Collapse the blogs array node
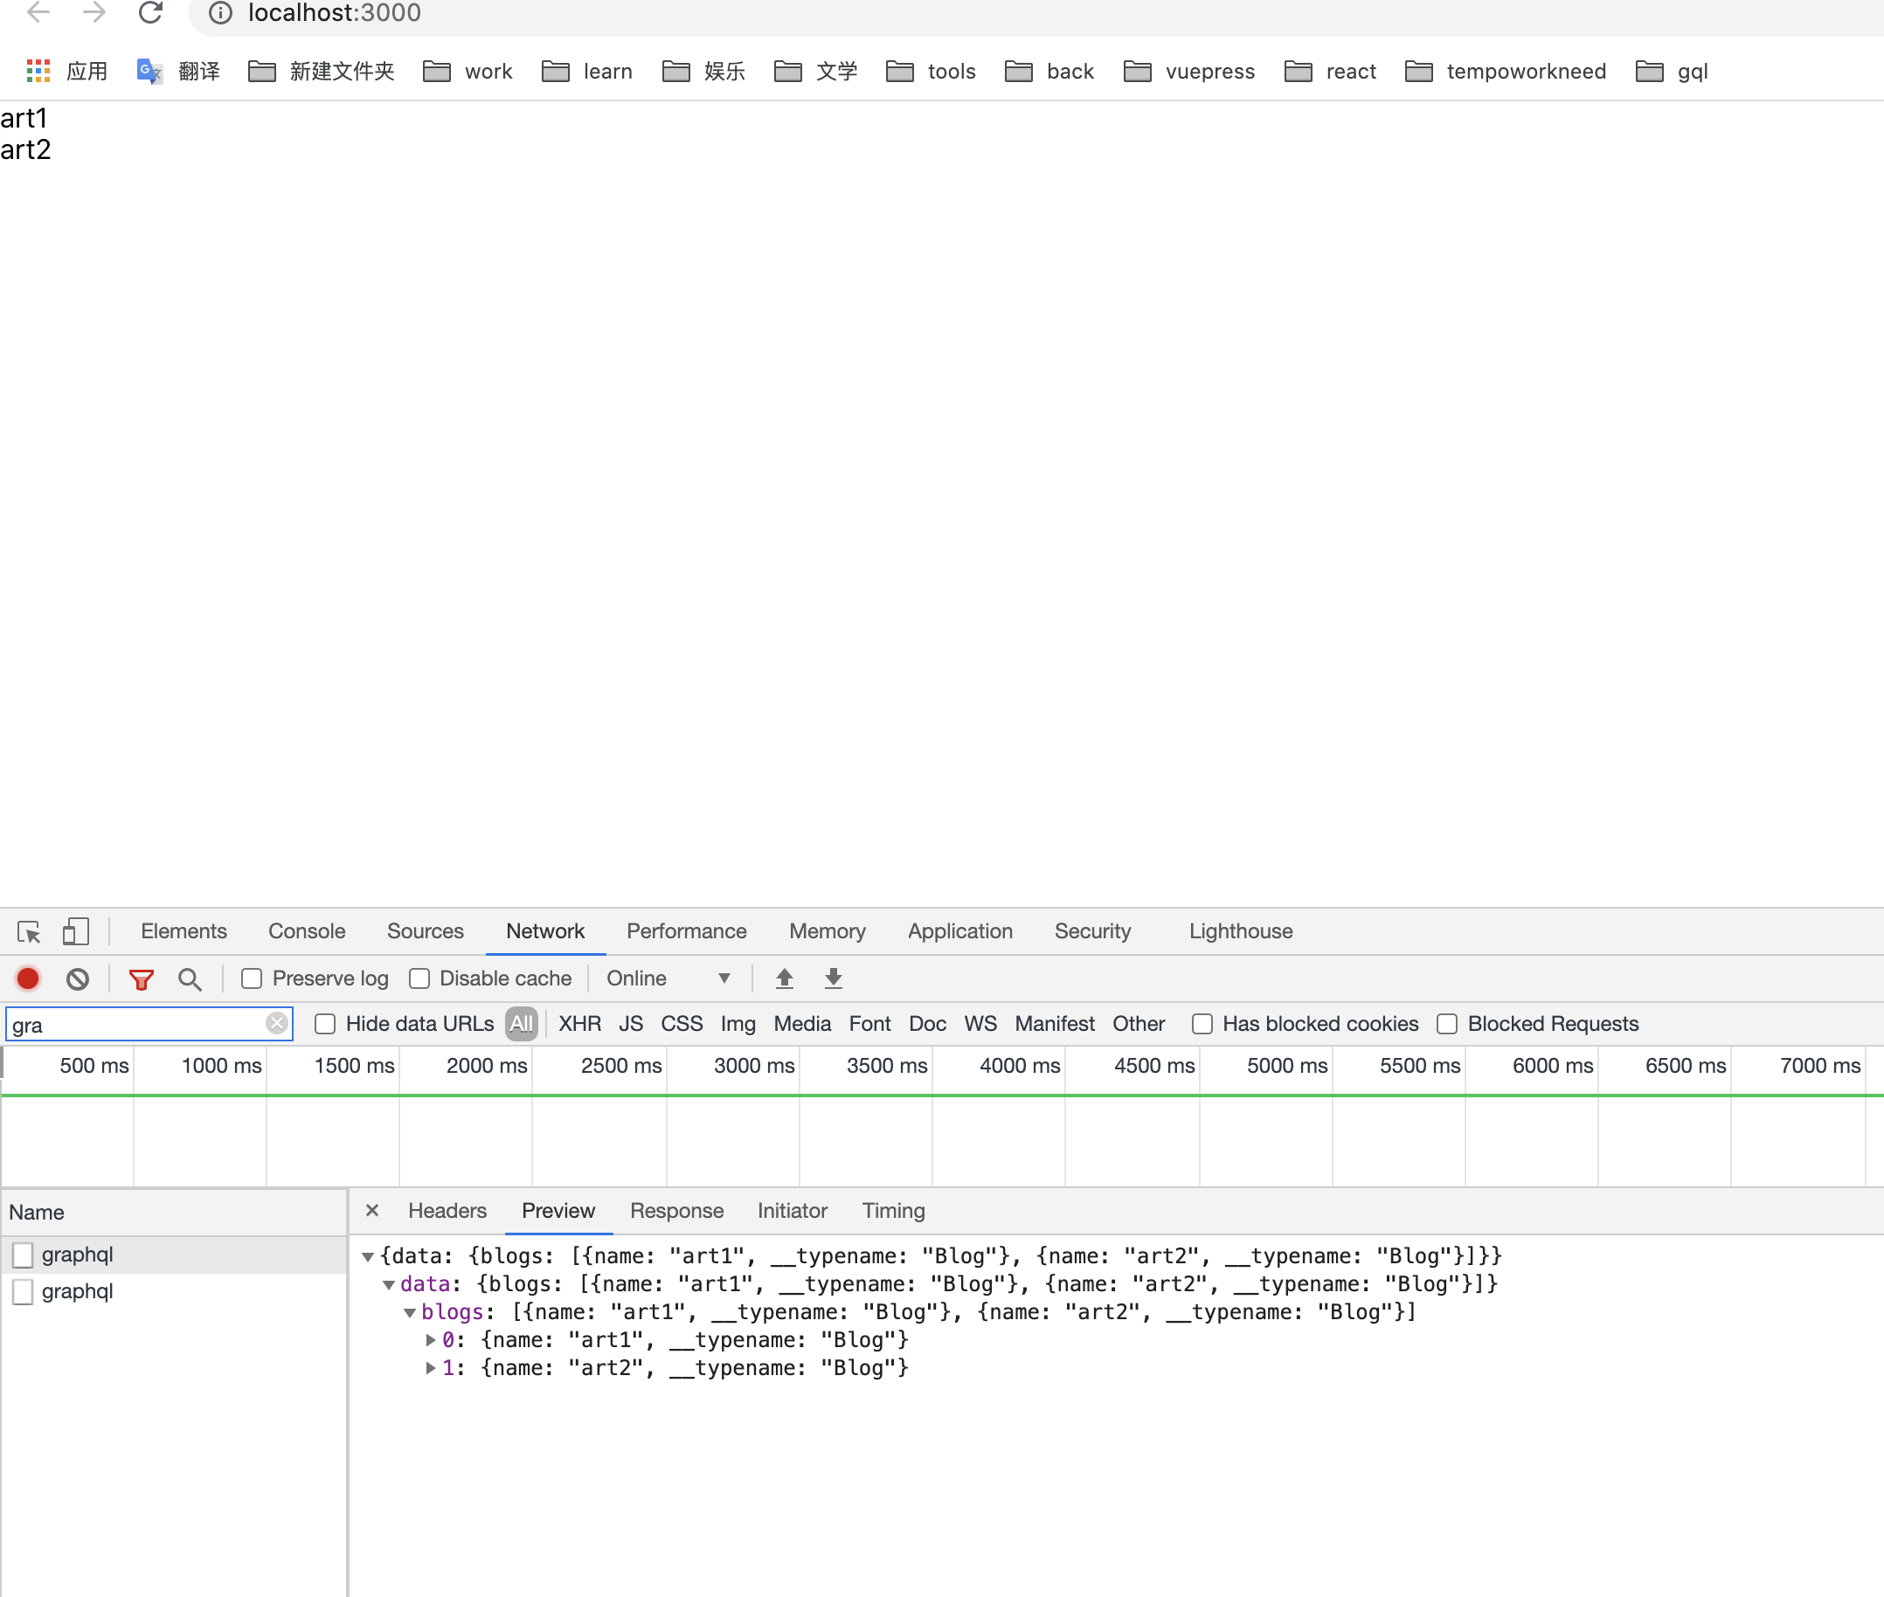The width and height of the screenshot is (1884, 1597). [410, 1312]
